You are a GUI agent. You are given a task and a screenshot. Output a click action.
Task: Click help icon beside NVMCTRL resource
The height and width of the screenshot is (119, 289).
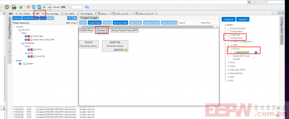[29, 56]
